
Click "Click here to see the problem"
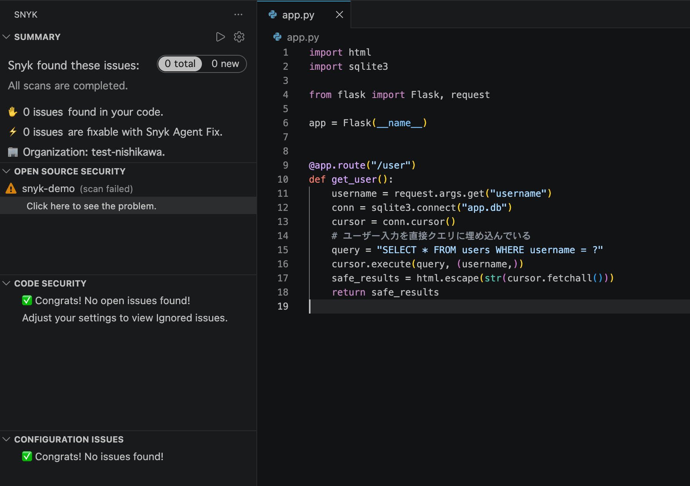[x=91, y=206]
